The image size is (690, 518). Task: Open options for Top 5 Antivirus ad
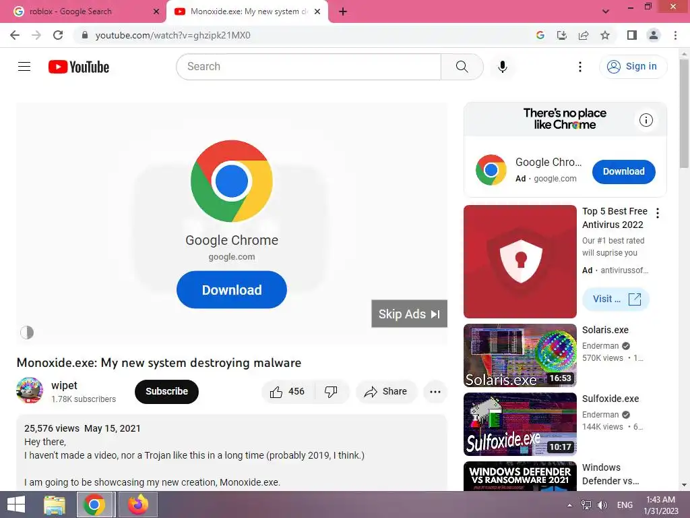pos(658,213)
